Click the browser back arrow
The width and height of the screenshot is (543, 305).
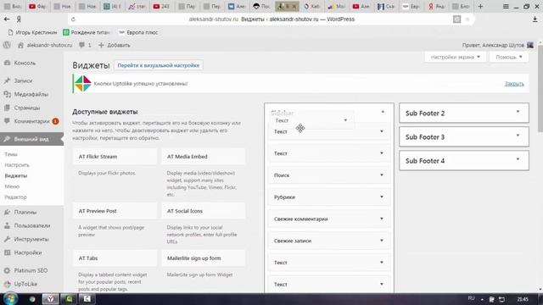tap(7, 19)
